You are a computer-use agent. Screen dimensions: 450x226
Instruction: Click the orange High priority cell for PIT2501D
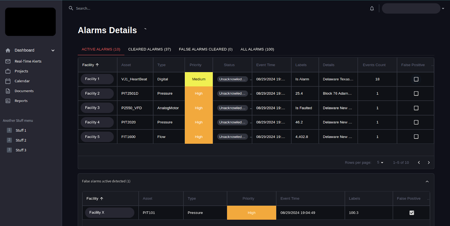199,94
